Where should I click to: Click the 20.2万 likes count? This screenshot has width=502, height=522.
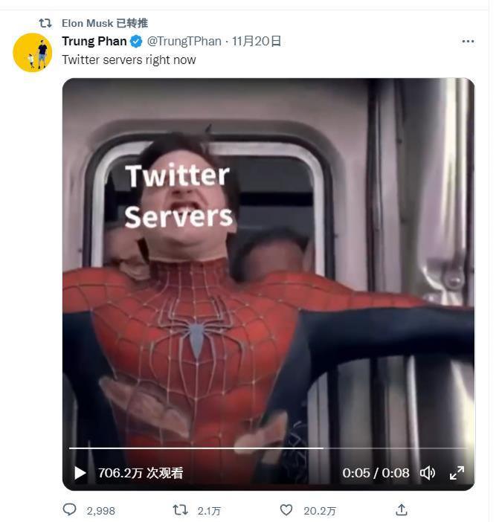(x=320, y=511)
